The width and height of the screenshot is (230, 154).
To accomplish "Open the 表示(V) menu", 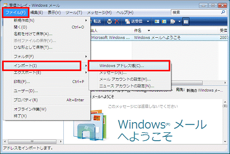I will (x=54, y=13).
